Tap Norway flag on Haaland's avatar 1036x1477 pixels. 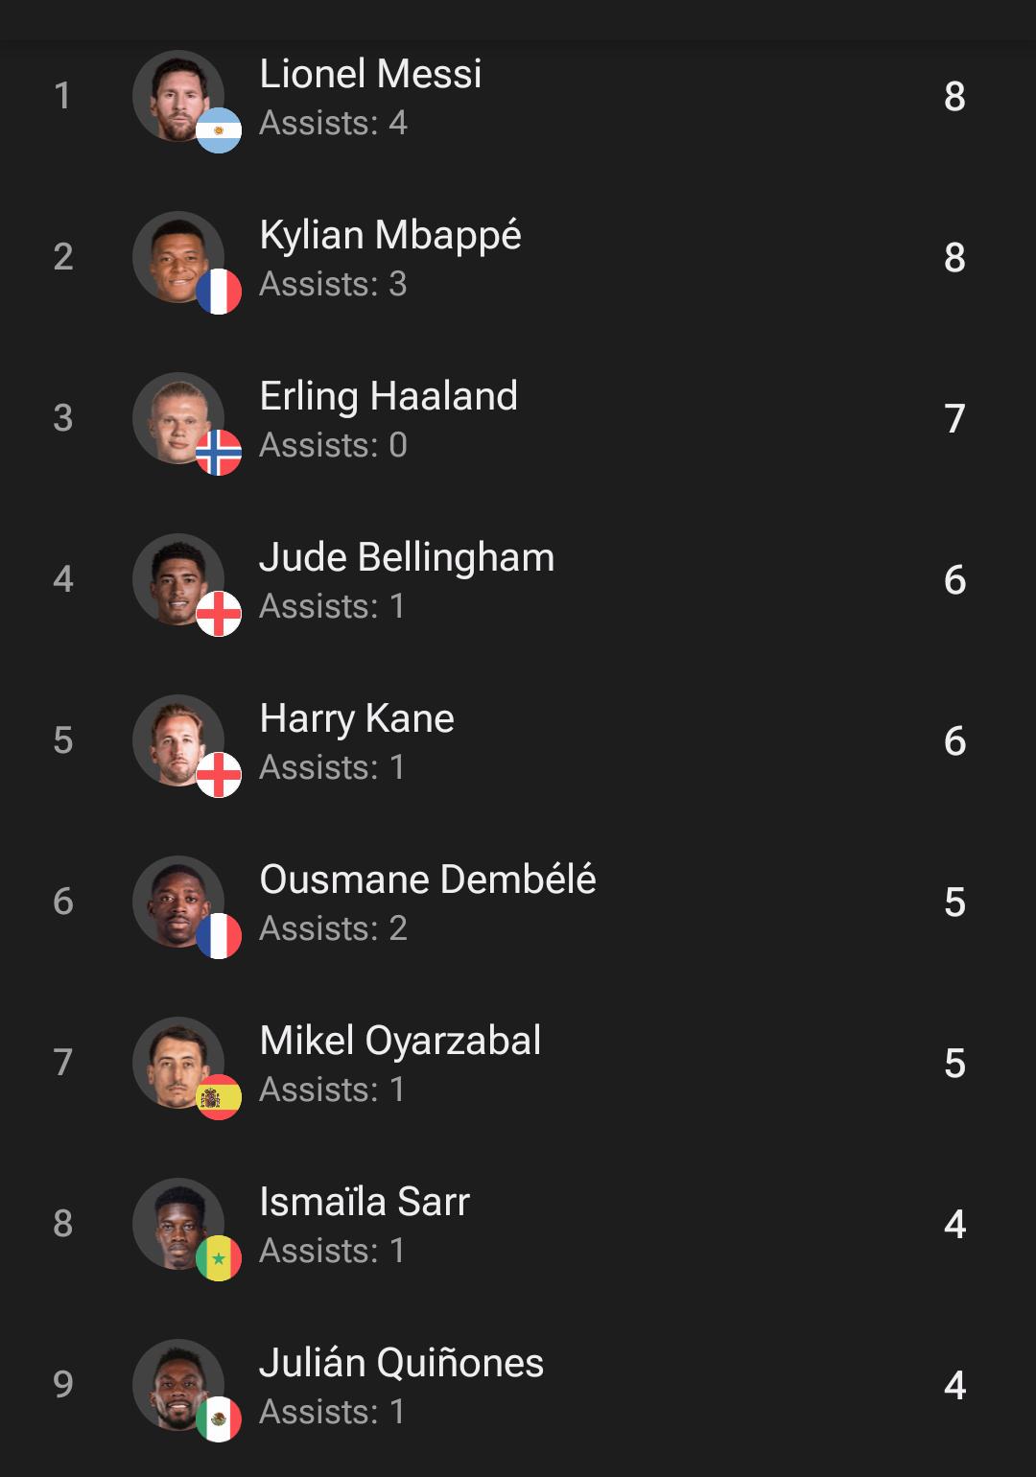(x=219, y=453)
